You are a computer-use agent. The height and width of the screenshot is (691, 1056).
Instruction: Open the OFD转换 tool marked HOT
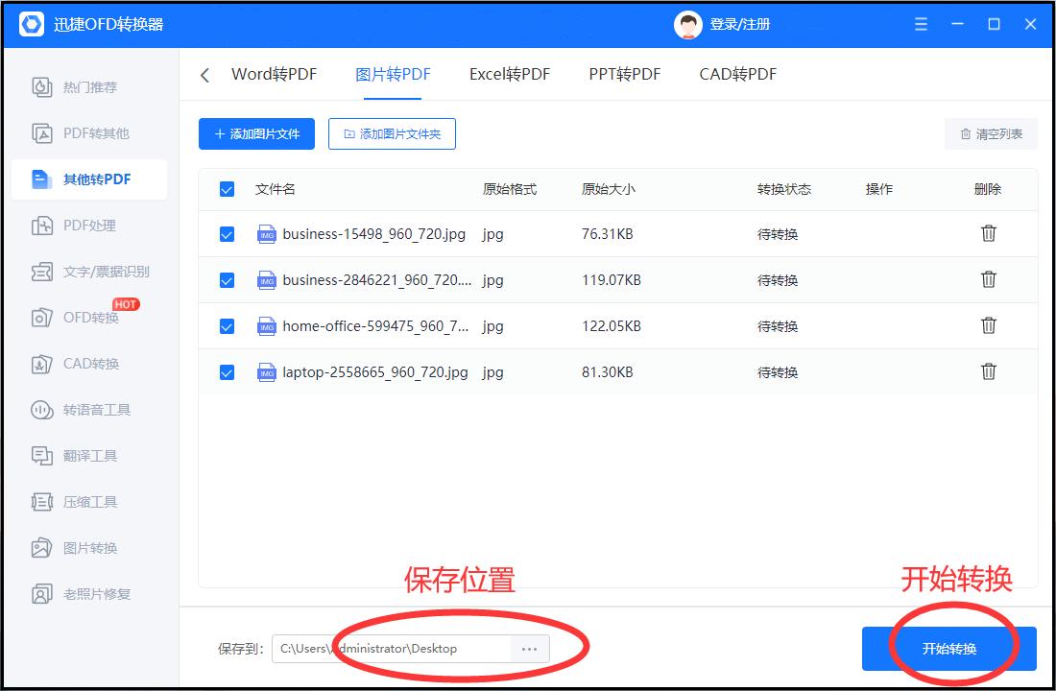click(x=91, y=318)
